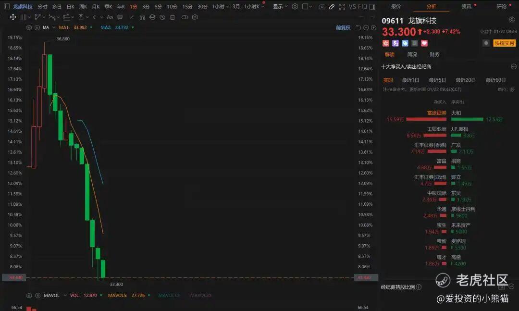Reset chart zoom with undo arrow
Screen dimensions: 519x311
click(x=358, y=27)
